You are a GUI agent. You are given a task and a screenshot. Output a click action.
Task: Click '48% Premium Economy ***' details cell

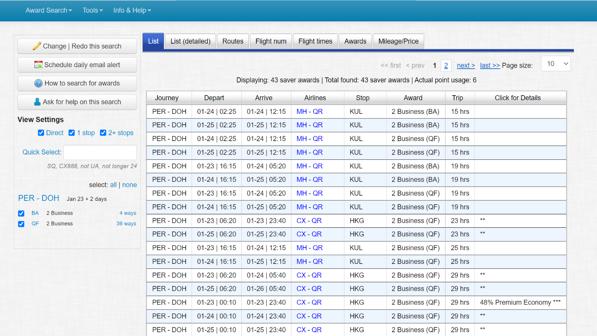[x=520, y=302]
